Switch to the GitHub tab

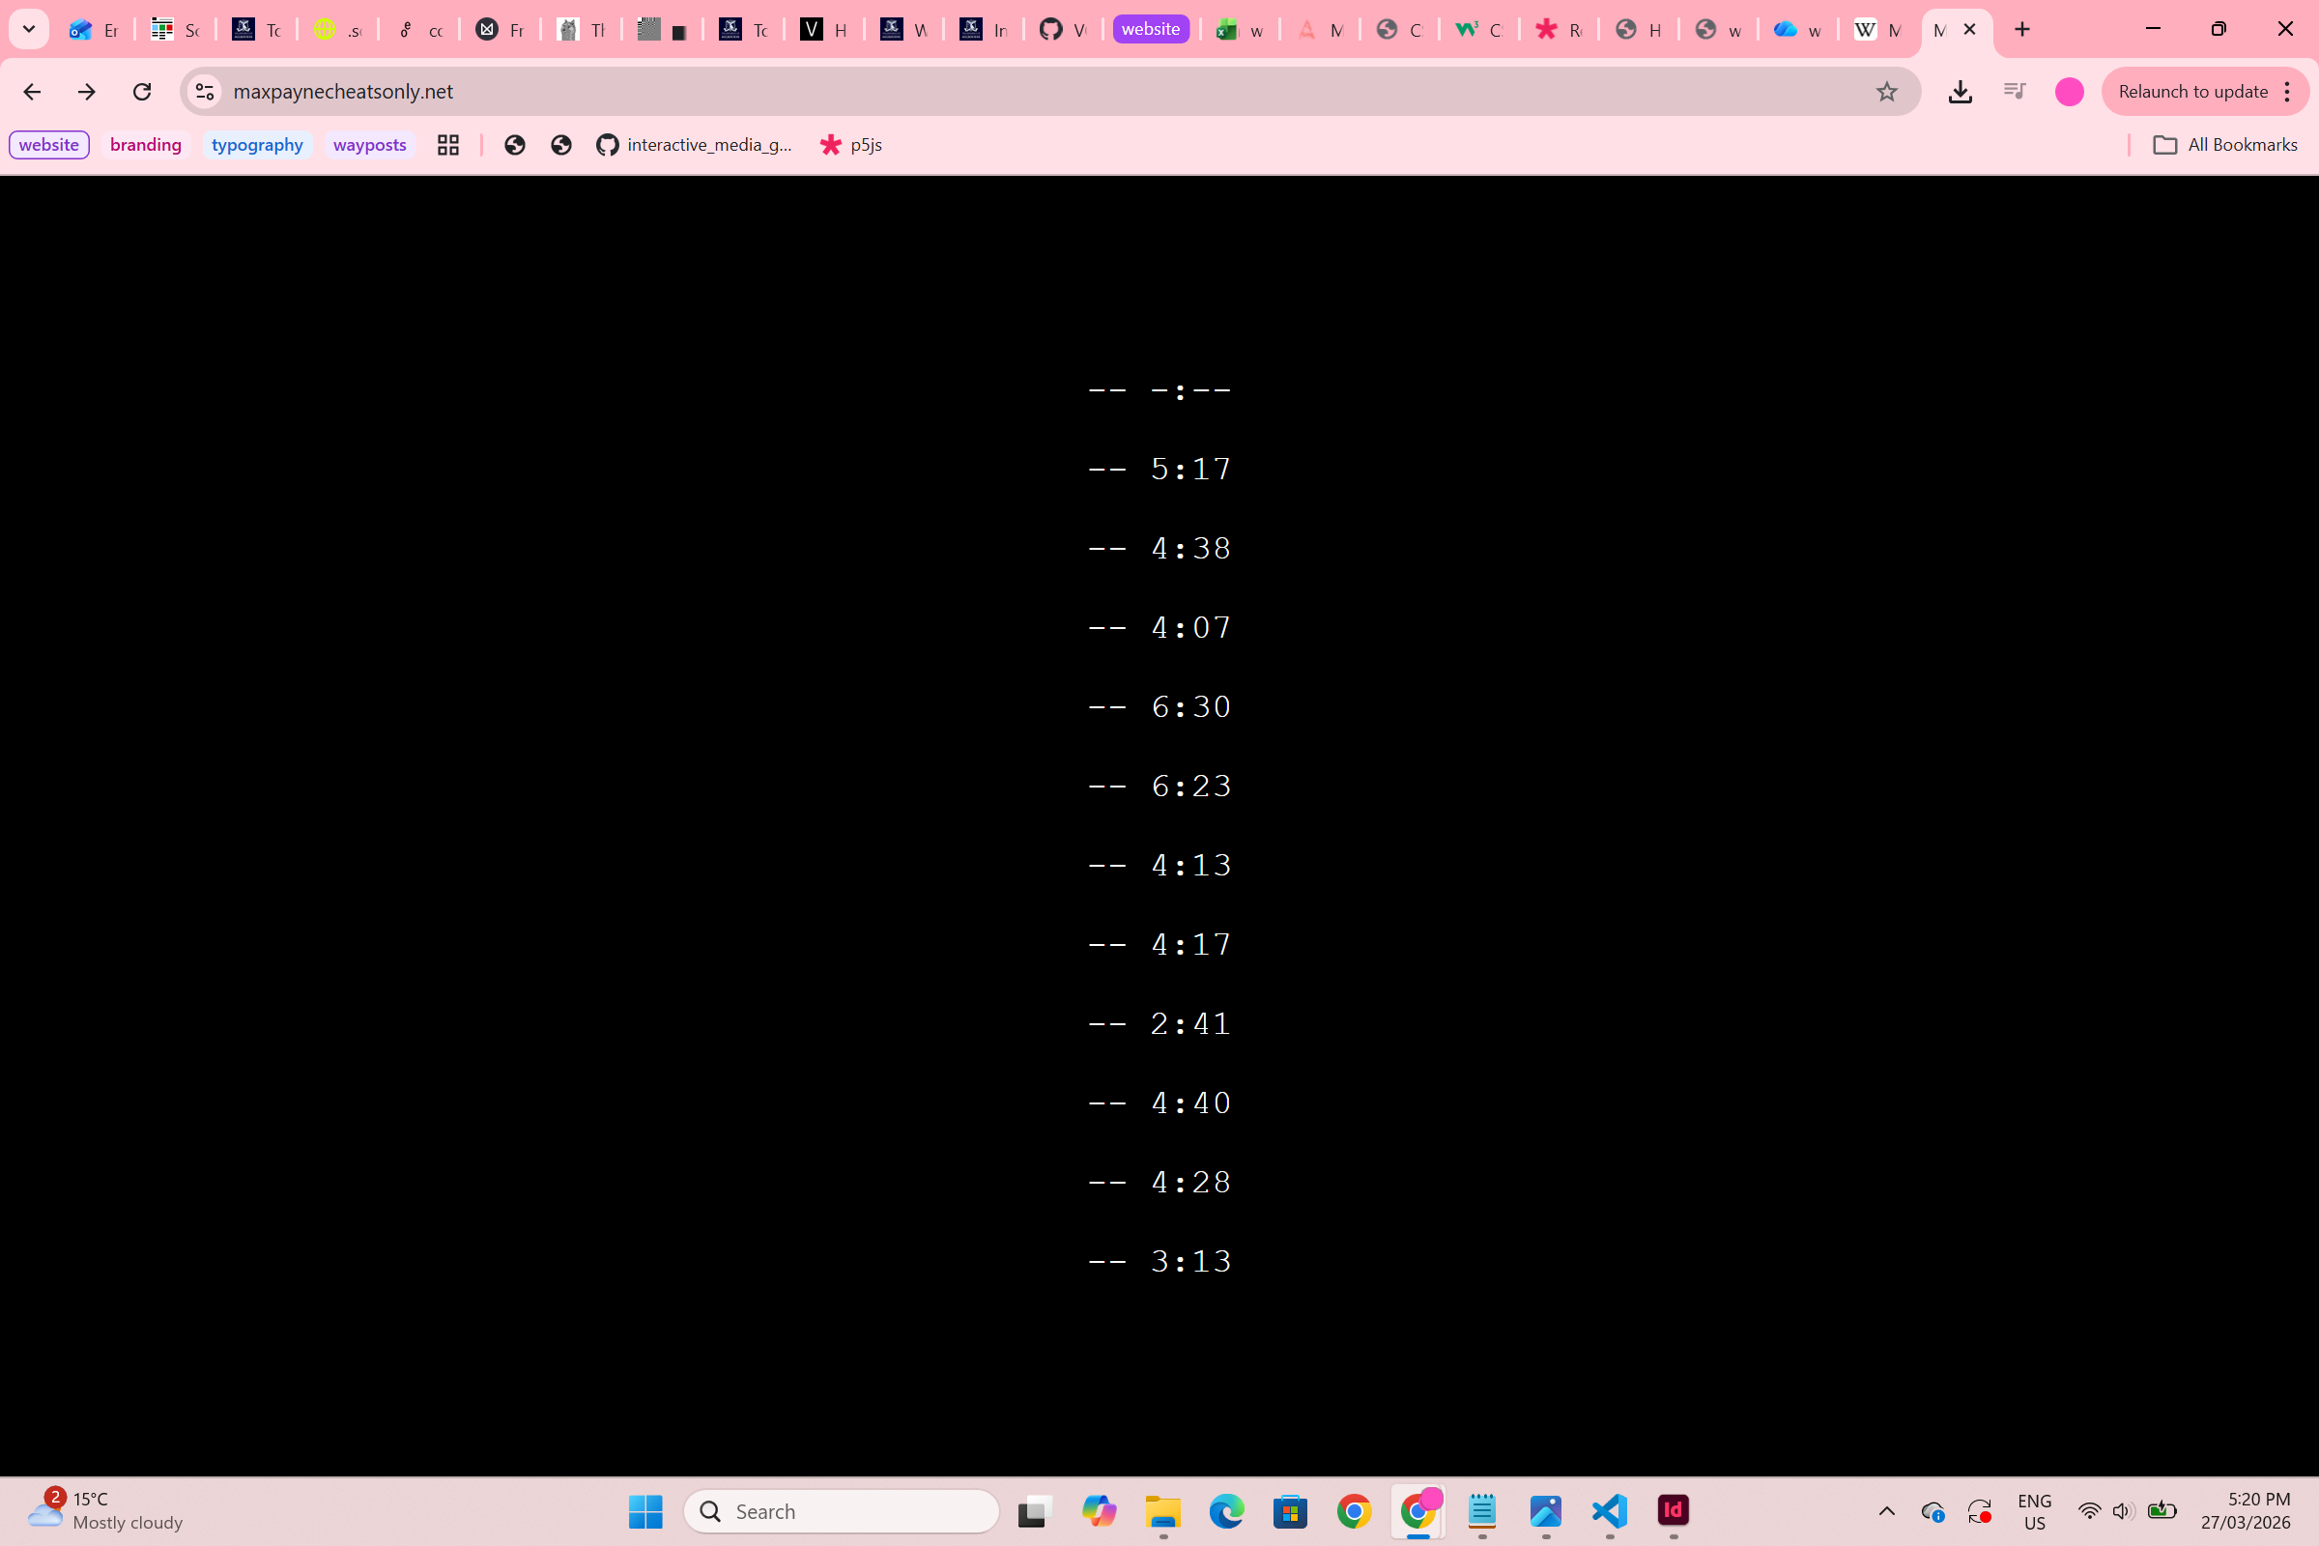tap(1063, 30)
